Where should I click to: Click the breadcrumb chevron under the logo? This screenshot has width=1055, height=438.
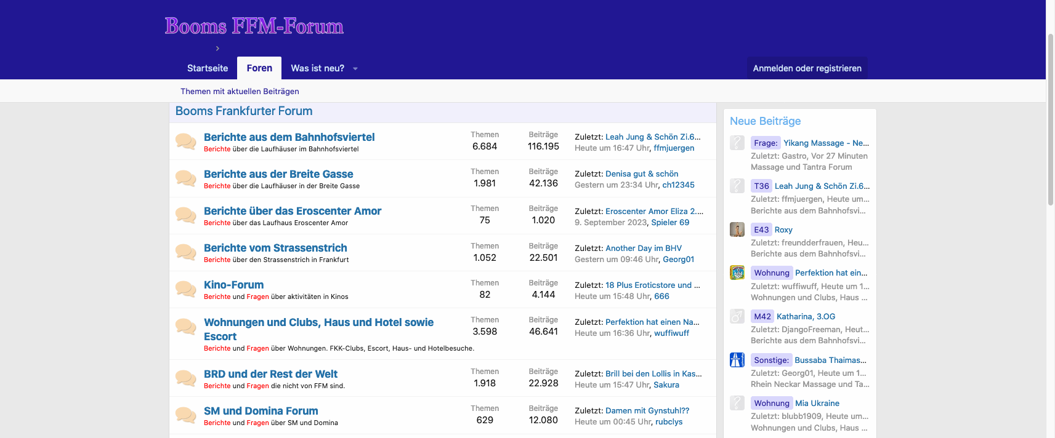click(217, 49)
